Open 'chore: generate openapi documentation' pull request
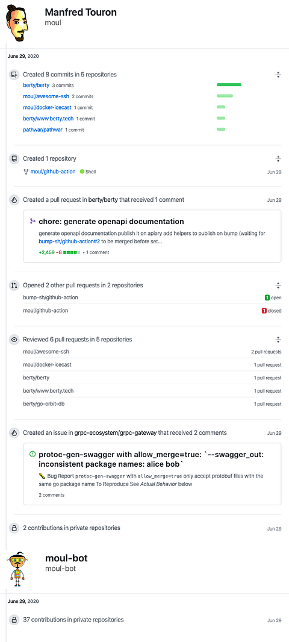The width and height of the screenshot is (289, 642). pos(111,222)
